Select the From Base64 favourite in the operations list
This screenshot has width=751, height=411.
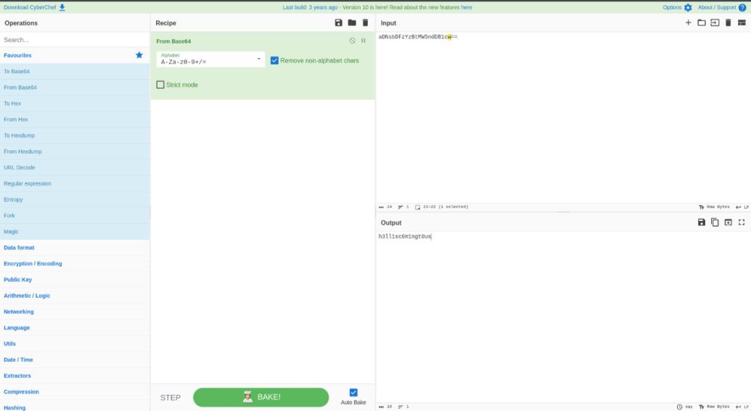(75, 88)
